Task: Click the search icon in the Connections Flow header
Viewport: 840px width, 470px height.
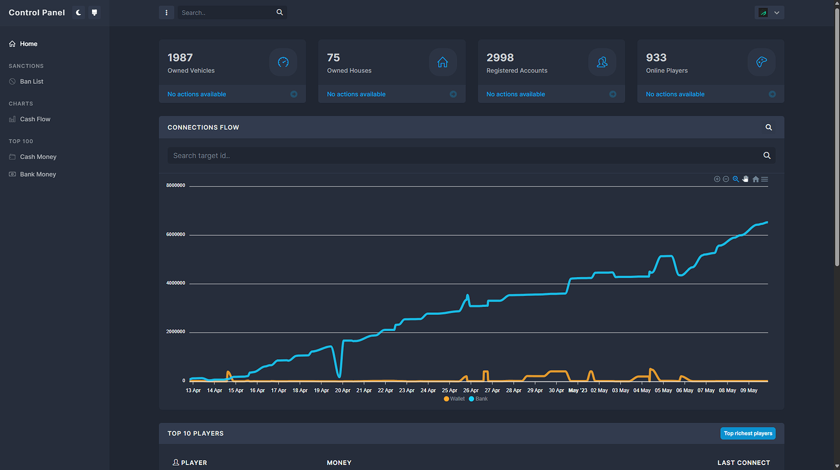Action: (x=768, y=127)
